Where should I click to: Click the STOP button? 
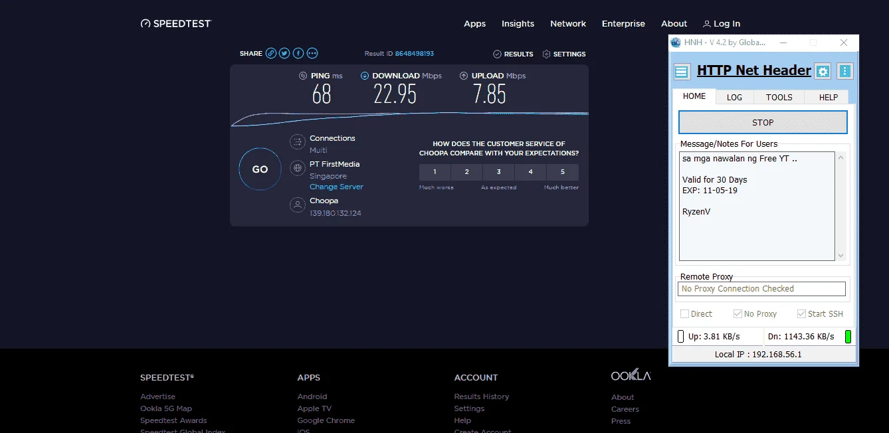(x=763, y=122)
